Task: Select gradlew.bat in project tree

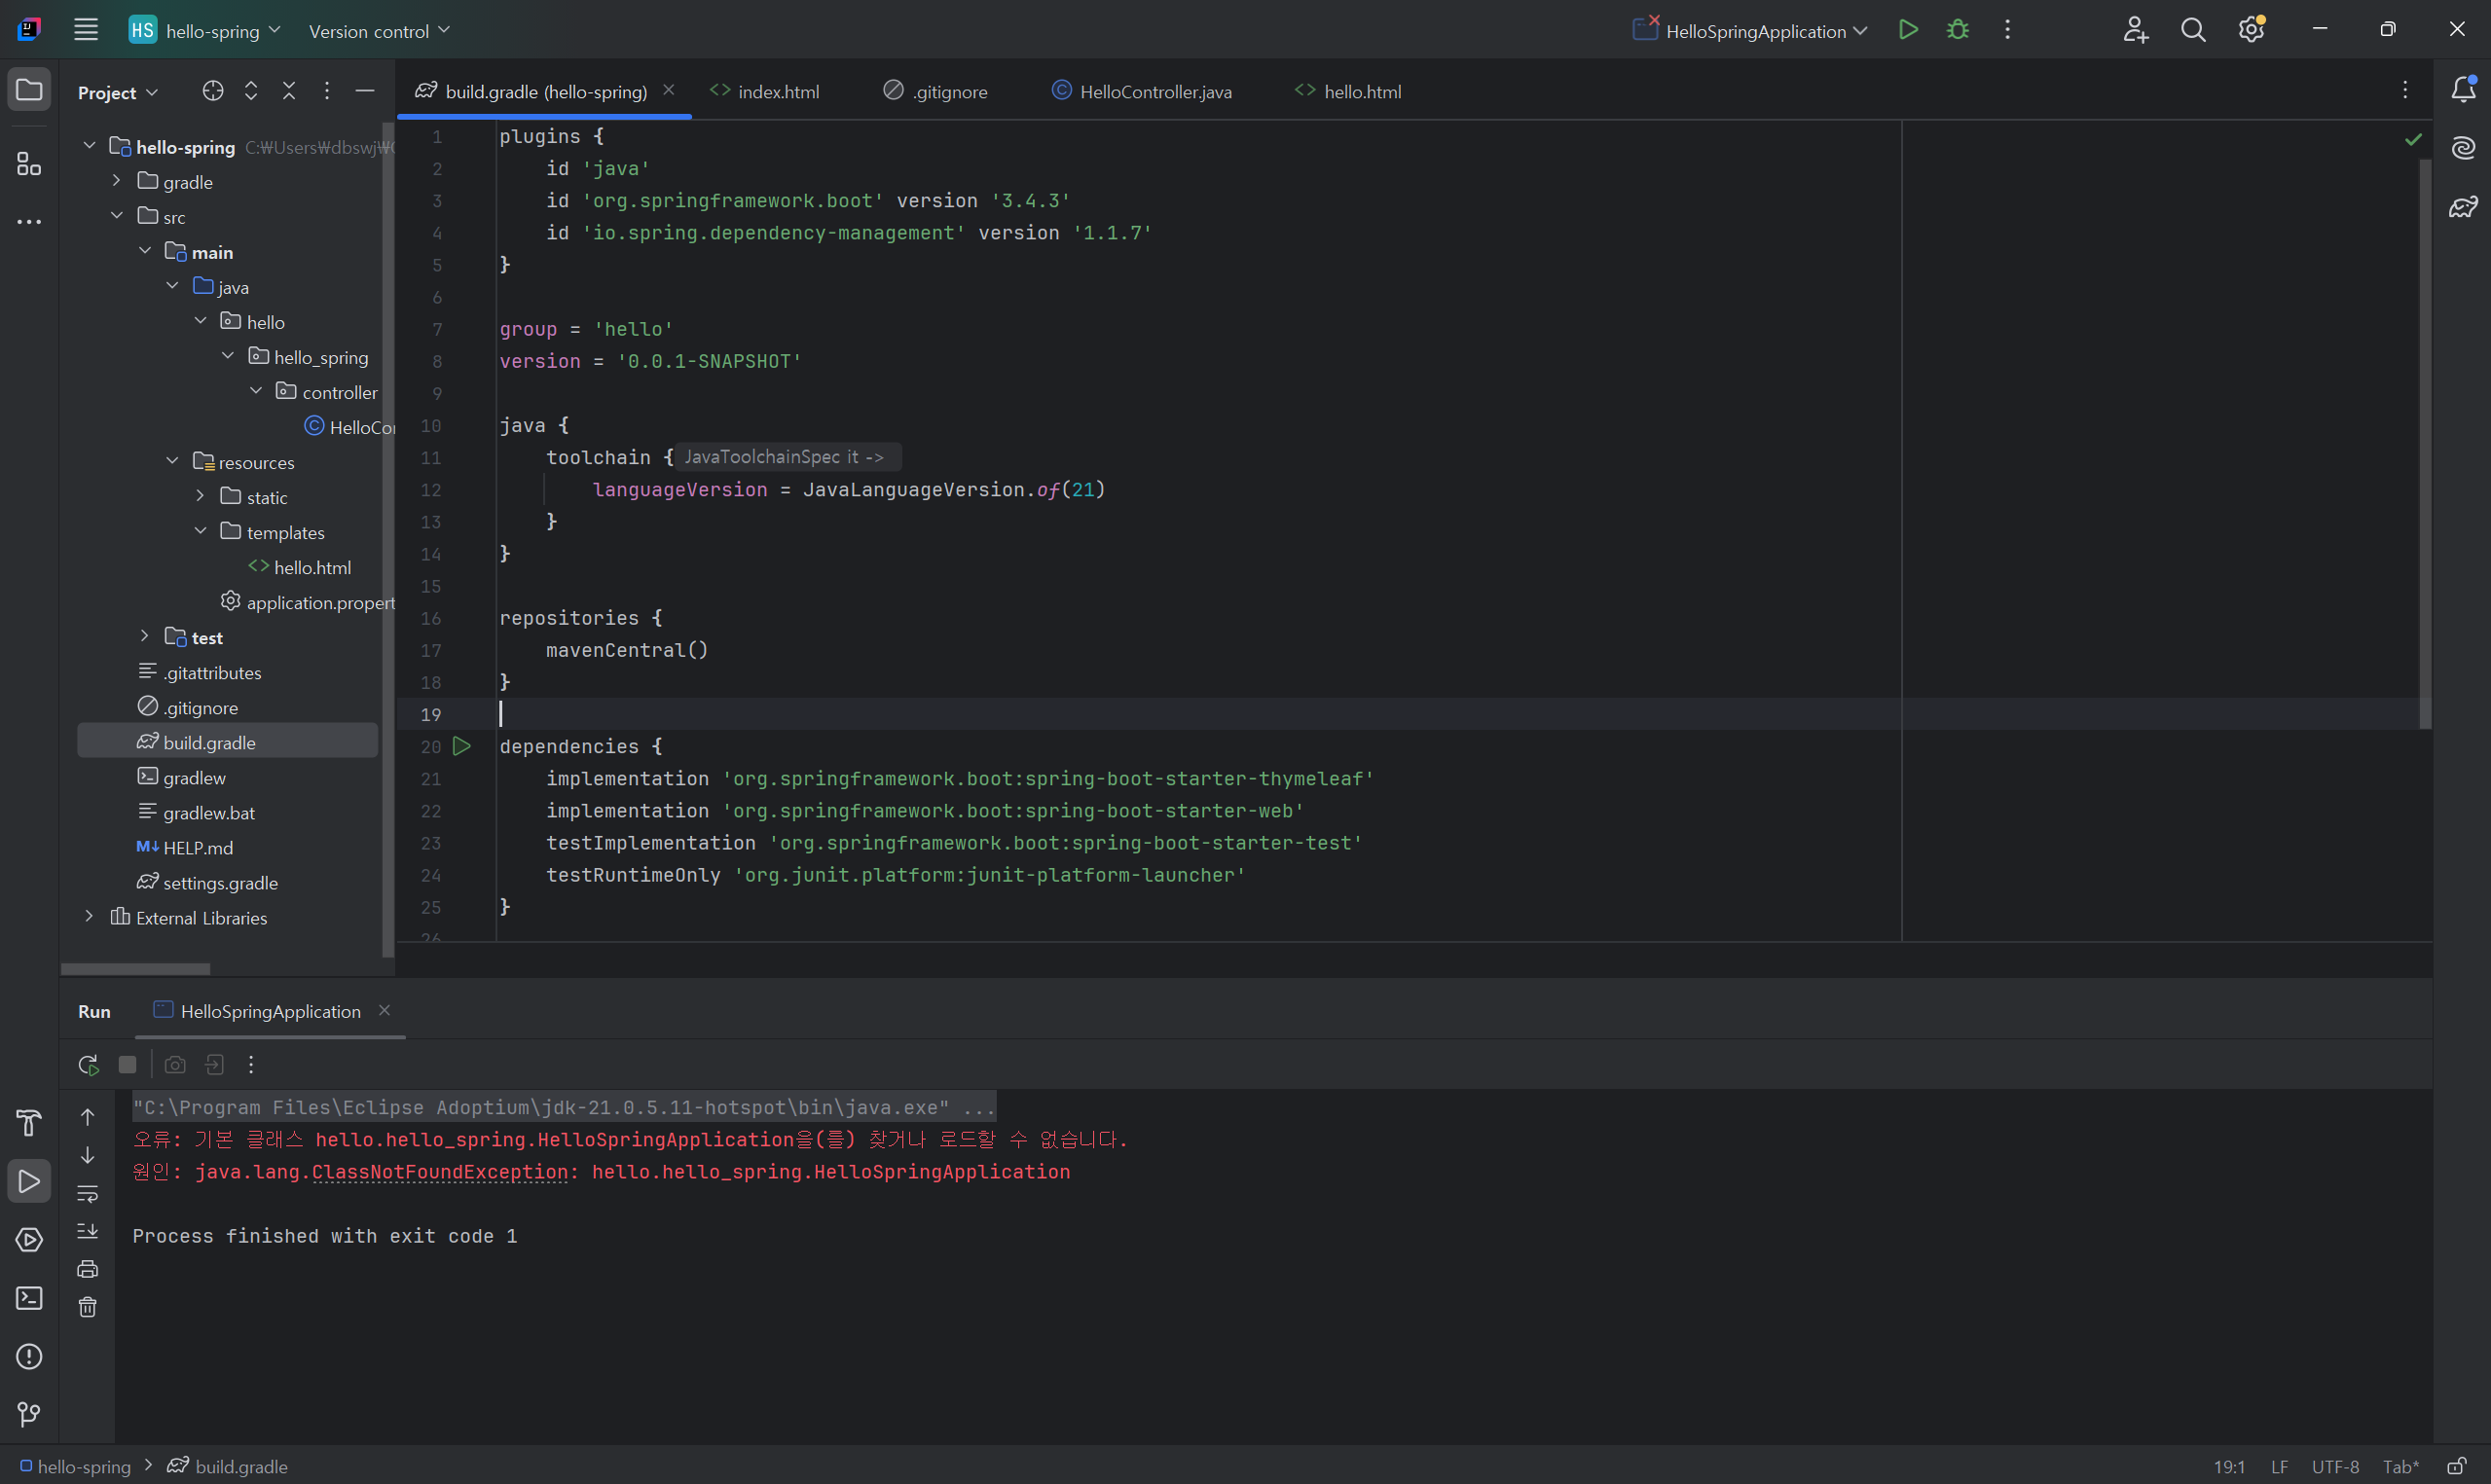Action: (209, 813)
